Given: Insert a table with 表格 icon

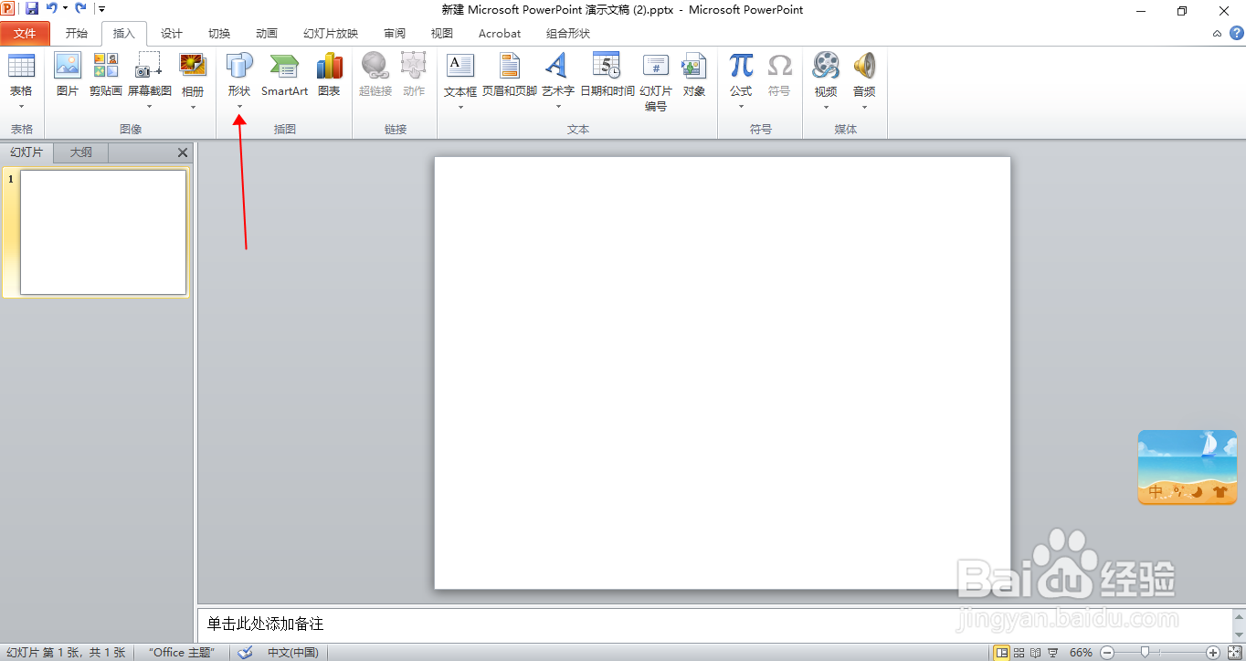Looking at the screenshot, I should point(21,66).
